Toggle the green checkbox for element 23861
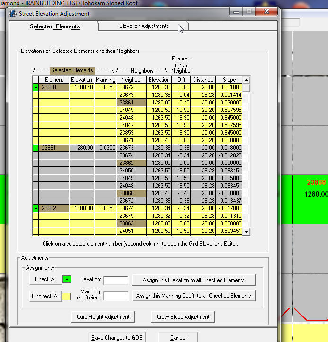Image resolution: width=328 pixels, height=342 pixels. (35, 148)
